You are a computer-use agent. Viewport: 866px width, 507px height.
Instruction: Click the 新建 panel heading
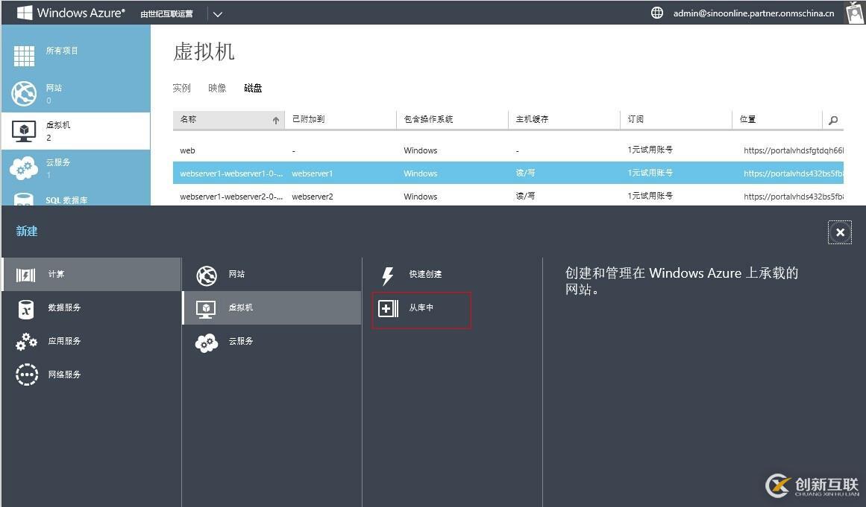tap(27, 232)
